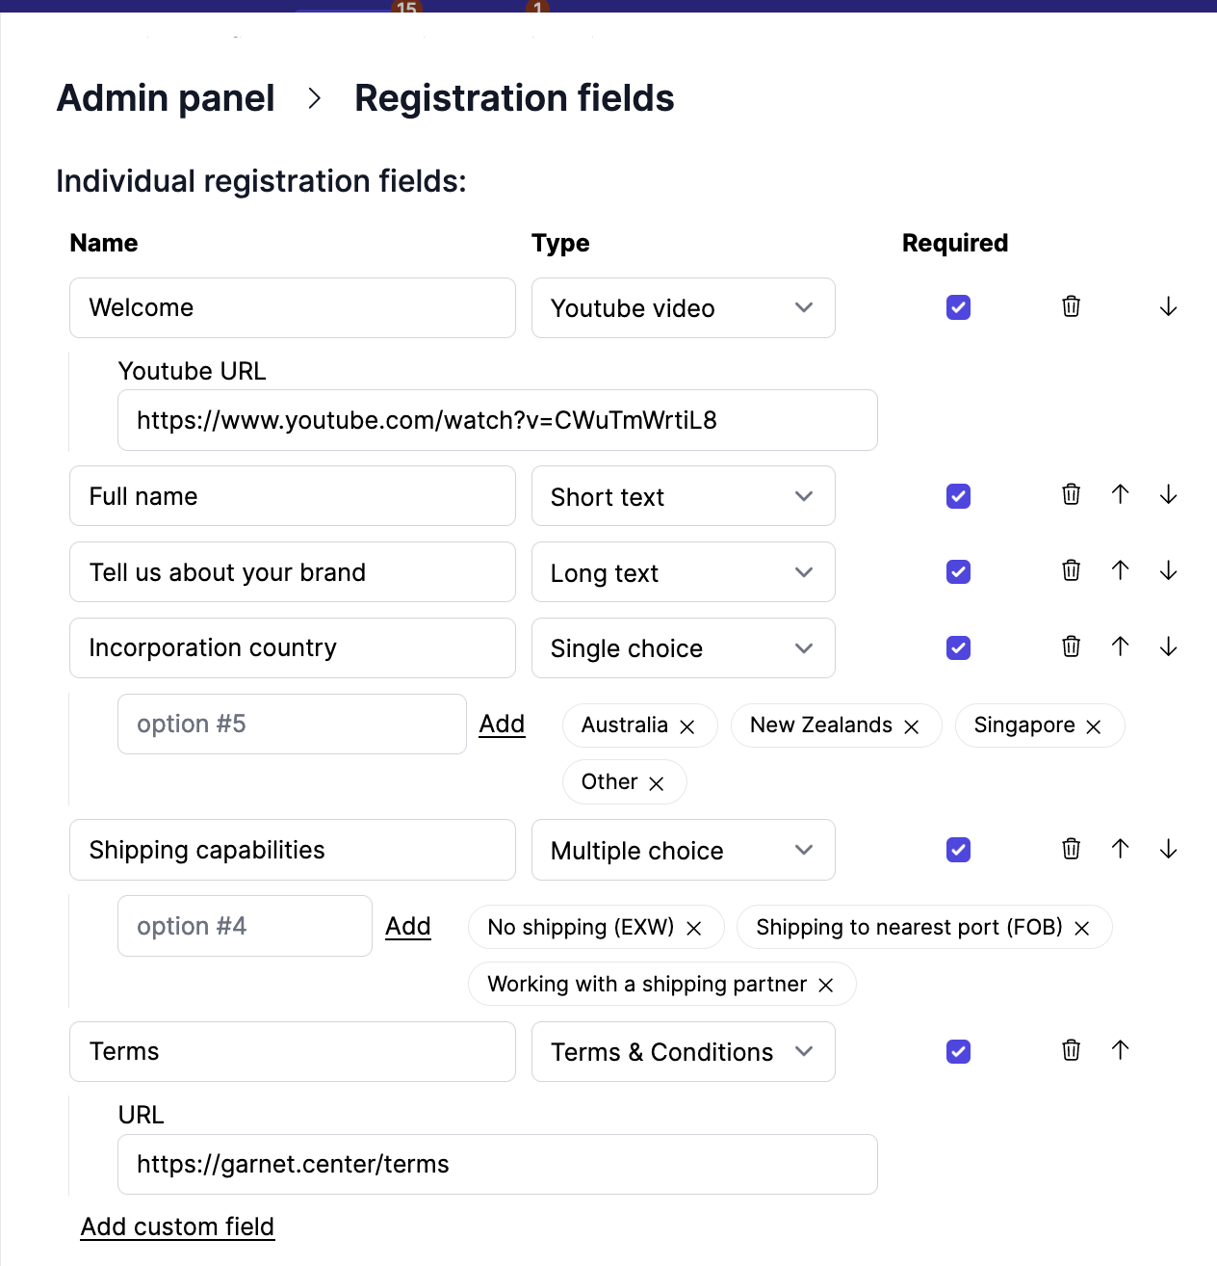
Task: Move the Welcome field down
Action: click(1168, 306)
